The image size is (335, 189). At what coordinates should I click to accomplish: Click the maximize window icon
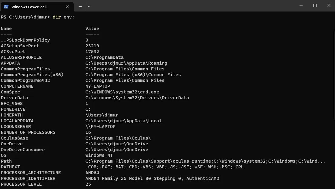coord(314,5)
